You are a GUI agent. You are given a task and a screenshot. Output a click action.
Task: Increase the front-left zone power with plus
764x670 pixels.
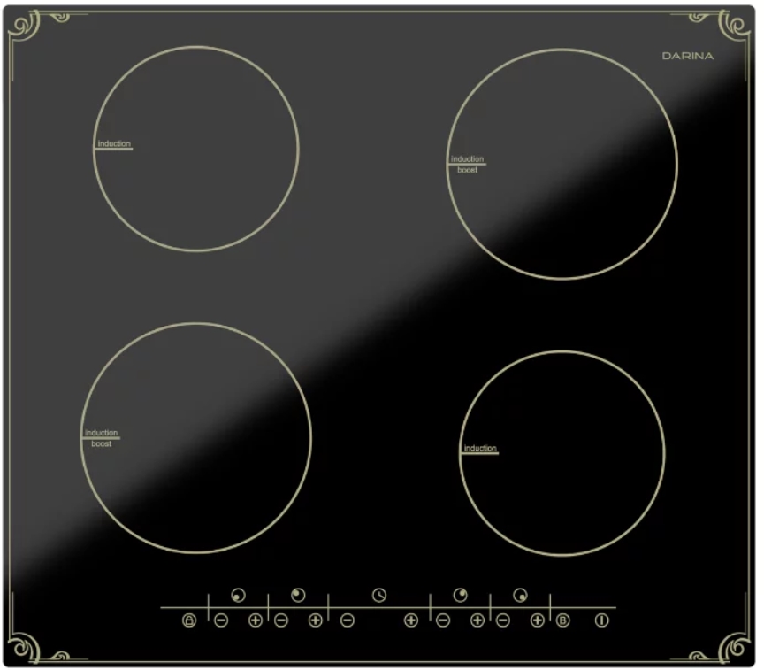pos(256,620)
